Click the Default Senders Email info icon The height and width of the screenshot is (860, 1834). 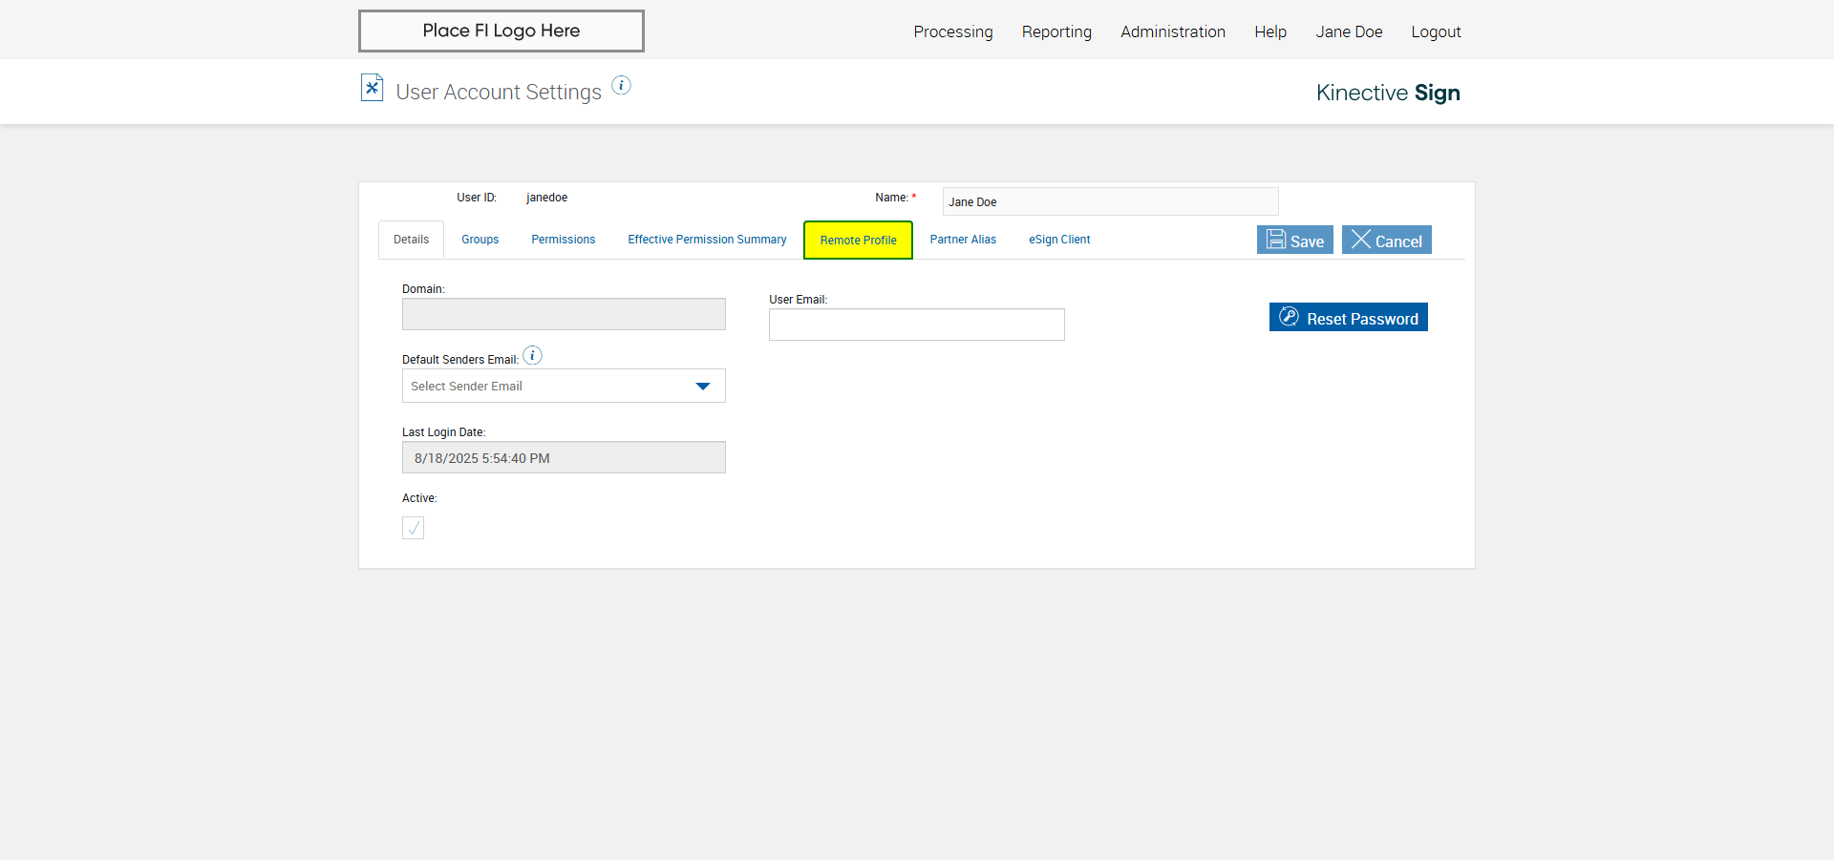533,356
